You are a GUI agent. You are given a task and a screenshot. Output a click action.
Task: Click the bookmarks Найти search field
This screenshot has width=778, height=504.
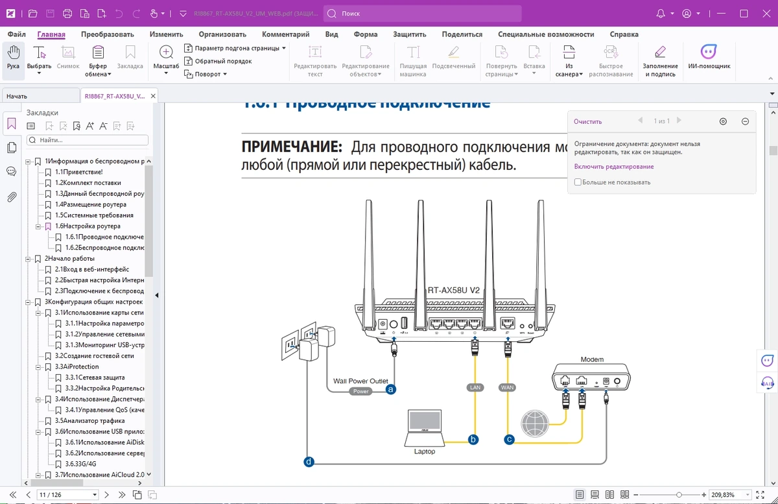tap(88, 140)
